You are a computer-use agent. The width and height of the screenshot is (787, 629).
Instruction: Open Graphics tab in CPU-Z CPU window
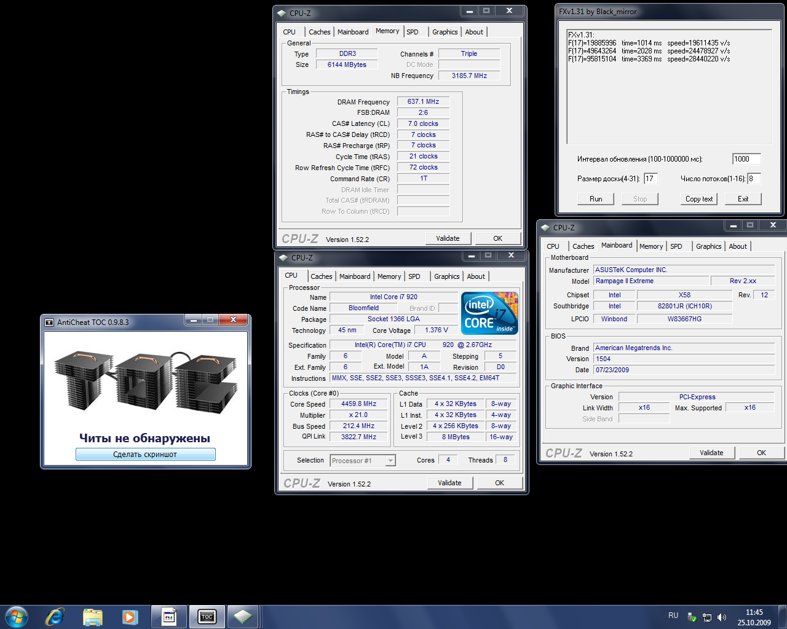(447, 276)
